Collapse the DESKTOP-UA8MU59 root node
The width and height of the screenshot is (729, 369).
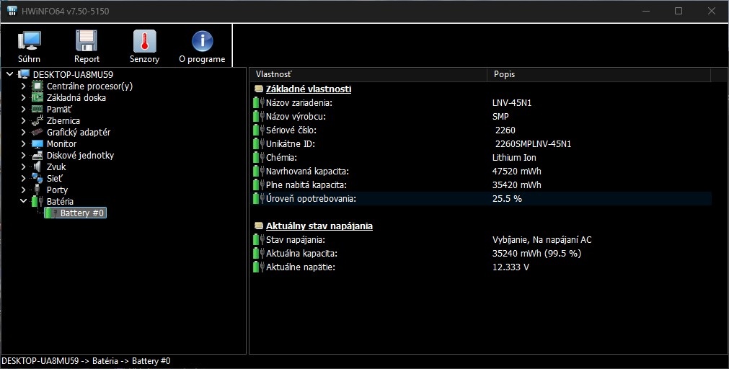click(9, 74)
